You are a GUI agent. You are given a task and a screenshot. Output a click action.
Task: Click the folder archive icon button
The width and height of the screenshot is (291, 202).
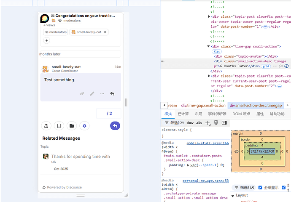[x=72, y=126]
